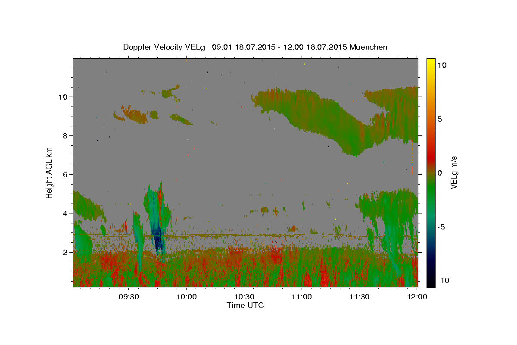
Task: Click the '11:00' time tick label
Action: [x=302, y=297]
